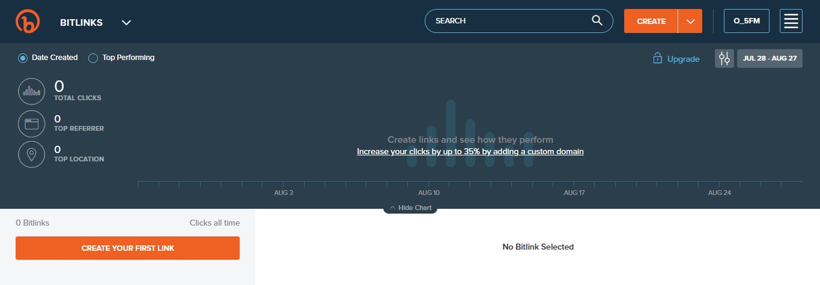This screenshot has height=285, width=820.
Task: Expand the CREATE button dropdown arrow
Action: tap(690, 21)
